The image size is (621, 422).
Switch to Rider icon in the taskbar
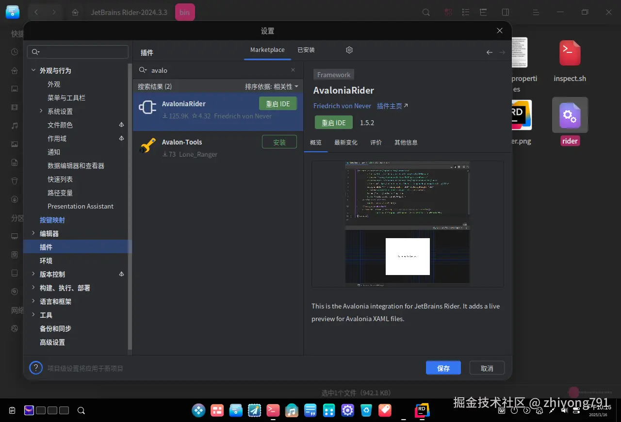422,410
